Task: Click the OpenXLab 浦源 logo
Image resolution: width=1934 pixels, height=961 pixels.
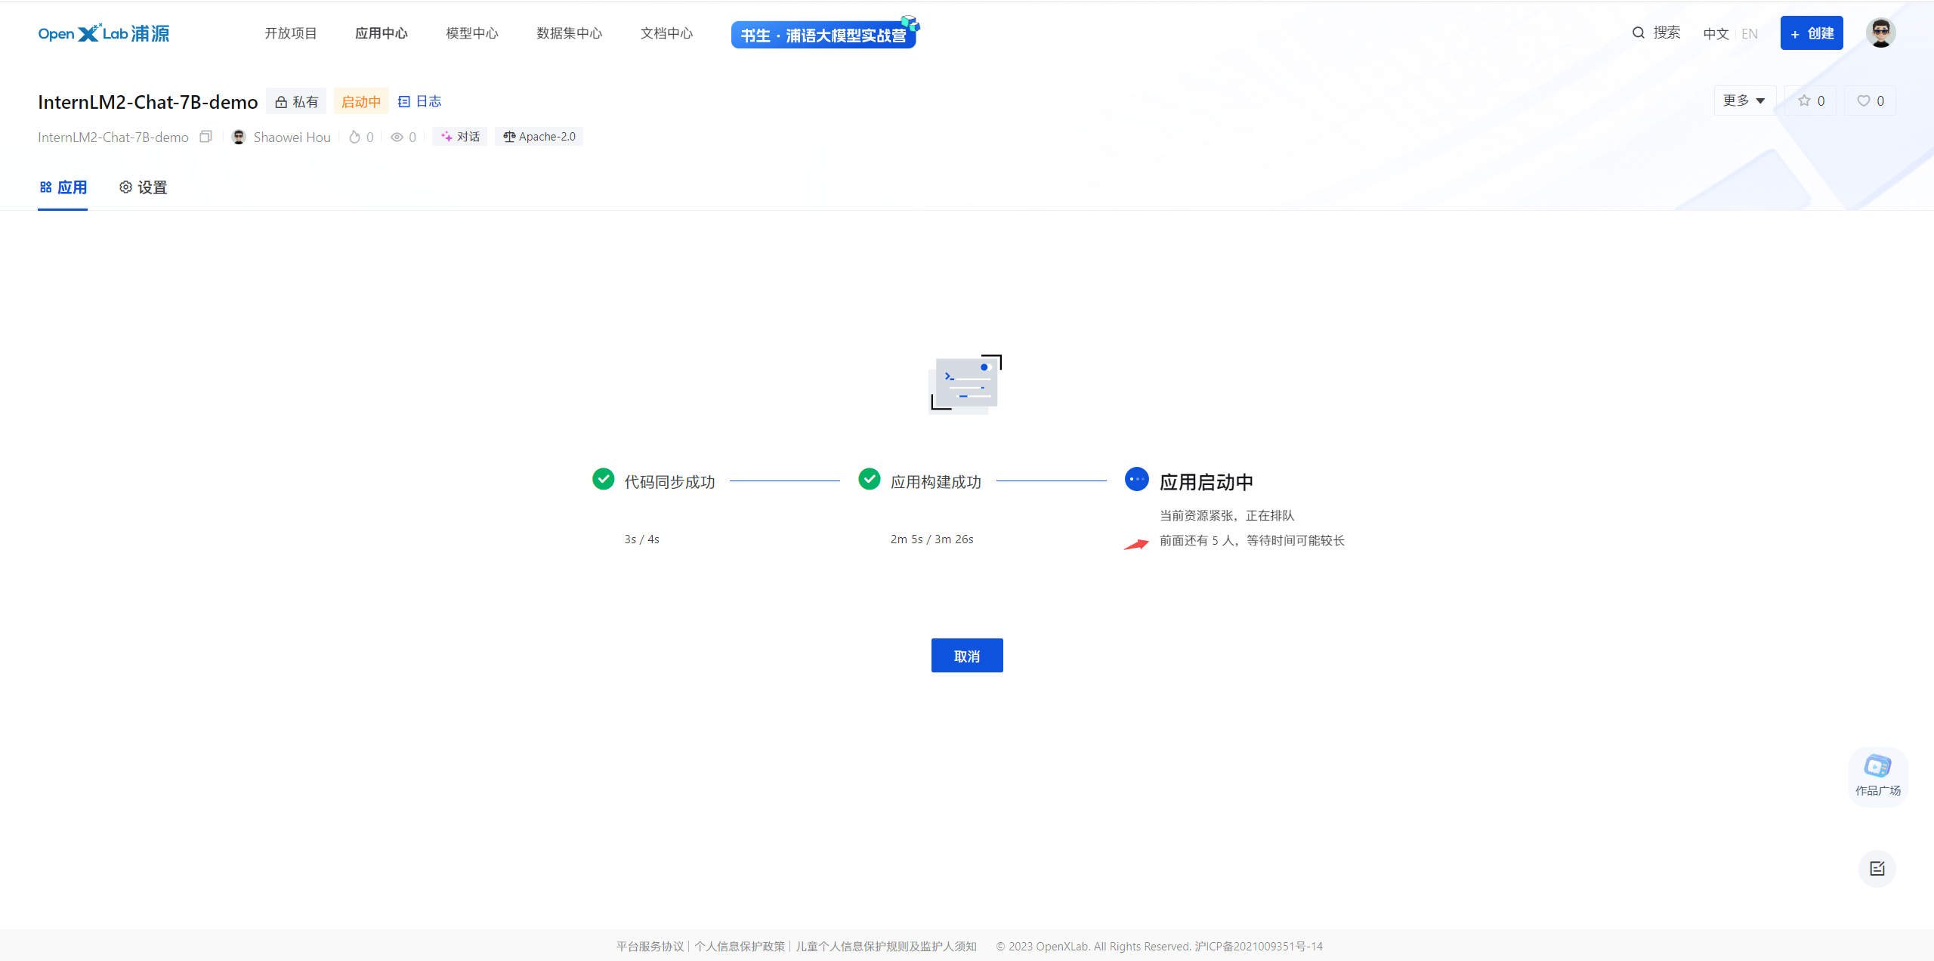Action: point(103,33)
